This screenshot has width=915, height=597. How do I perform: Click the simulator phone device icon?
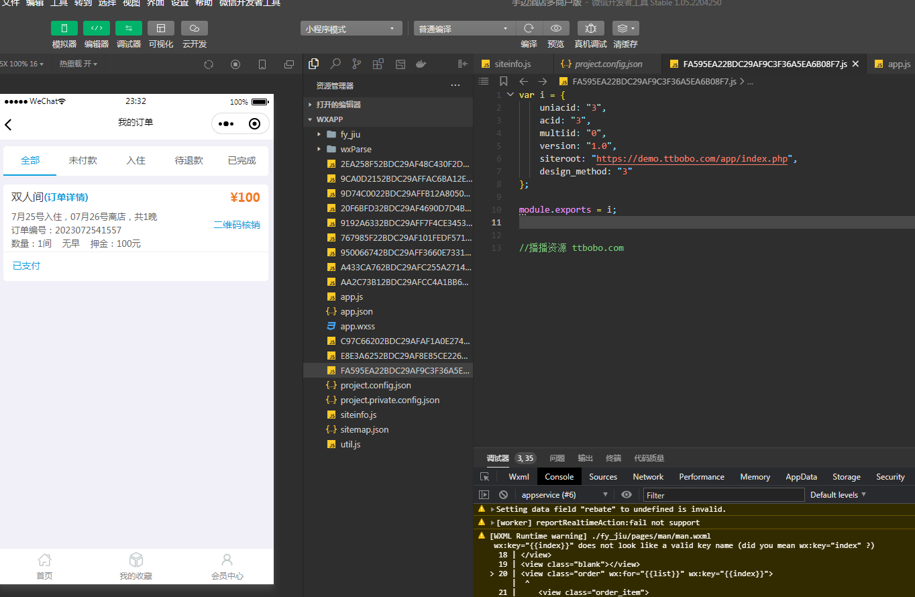point(262,64)
